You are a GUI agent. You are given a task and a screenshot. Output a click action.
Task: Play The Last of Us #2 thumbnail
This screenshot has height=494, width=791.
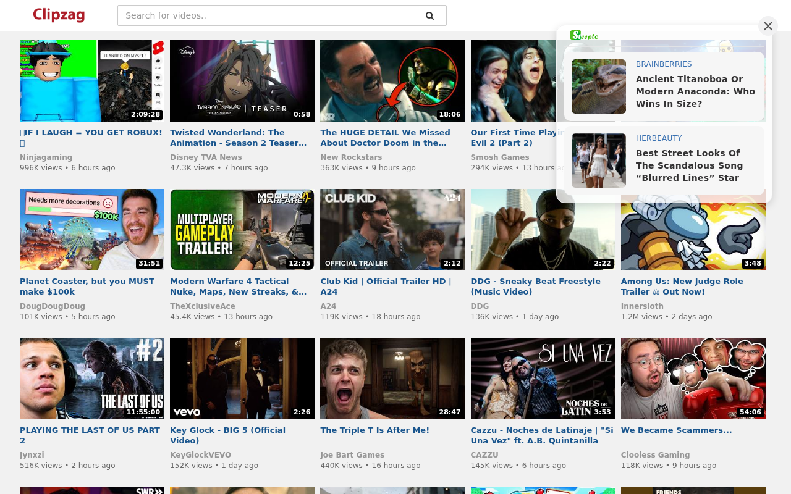[x=92, y=379]
